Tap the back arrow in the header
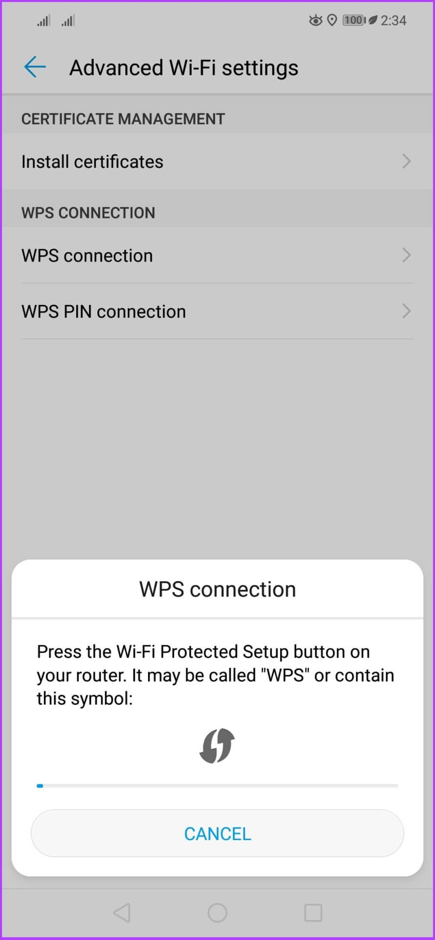This screenshot has width=435, height=940. tap(35, 67)
